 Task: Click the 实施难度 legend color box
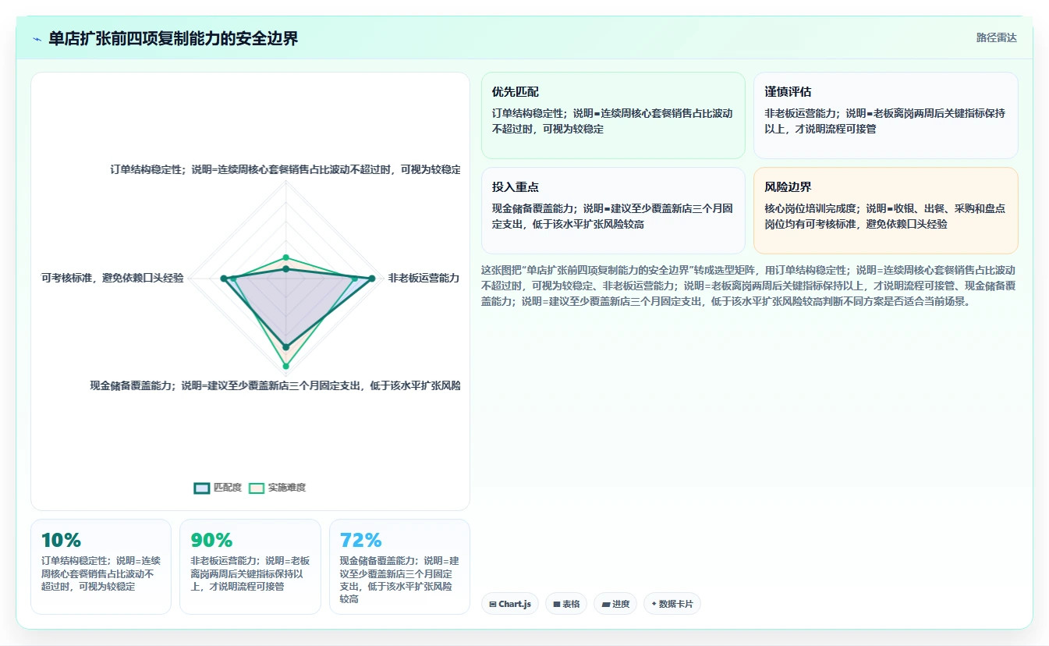point(257,488)
